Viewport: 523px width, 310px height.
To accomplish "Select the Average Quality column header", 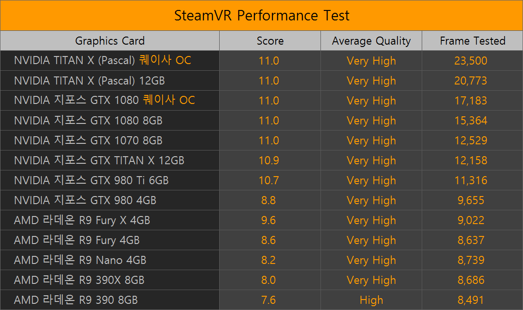I will 371,41.
